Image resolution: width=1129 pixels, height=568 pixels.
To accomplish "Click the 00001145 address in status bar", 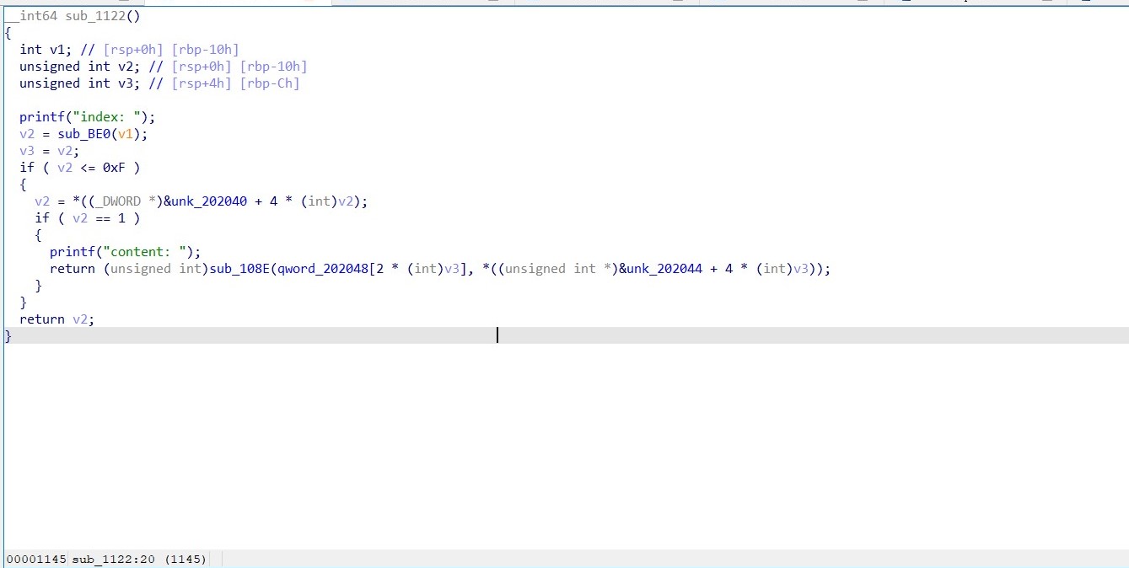I will [x=36, y=560].
